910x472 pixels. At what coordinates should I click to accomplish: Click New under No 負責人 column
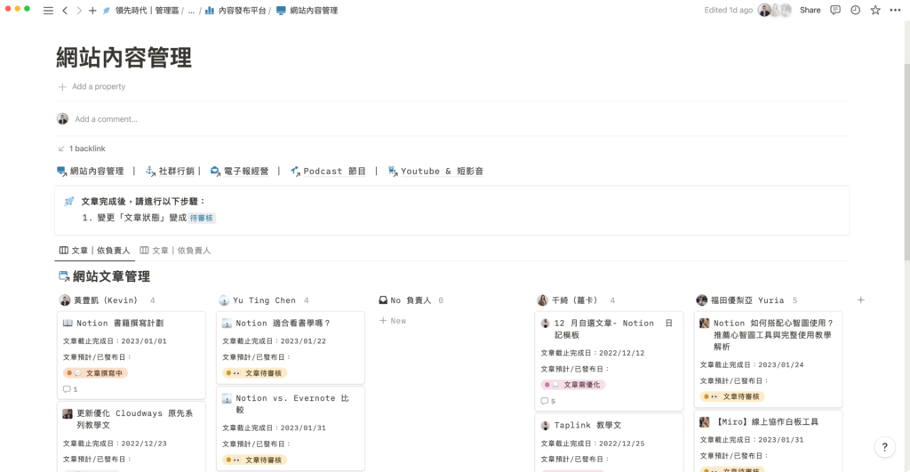click(x=393, y=321)
